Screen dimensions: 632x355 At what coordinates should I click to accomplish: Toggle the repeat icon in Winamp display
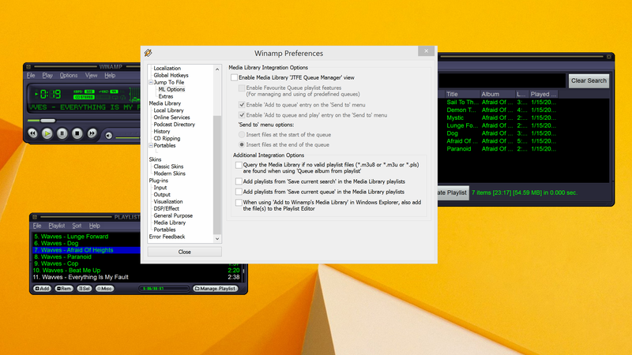[115, 97]
